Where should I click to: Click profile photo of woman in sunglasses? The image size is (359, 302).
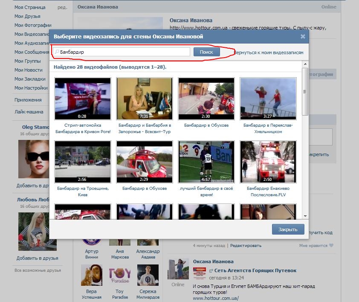point(34,159)
